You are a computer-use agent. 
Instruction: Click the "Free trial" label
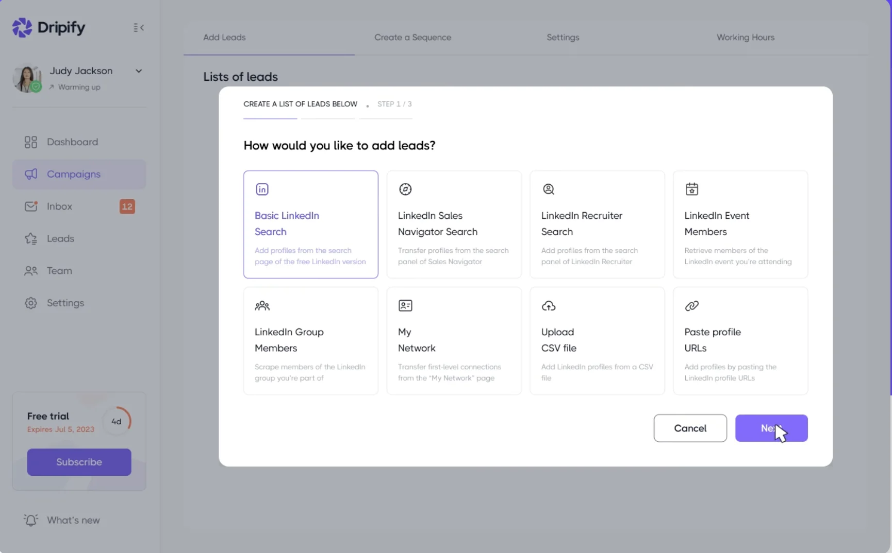tap(48, 416)
